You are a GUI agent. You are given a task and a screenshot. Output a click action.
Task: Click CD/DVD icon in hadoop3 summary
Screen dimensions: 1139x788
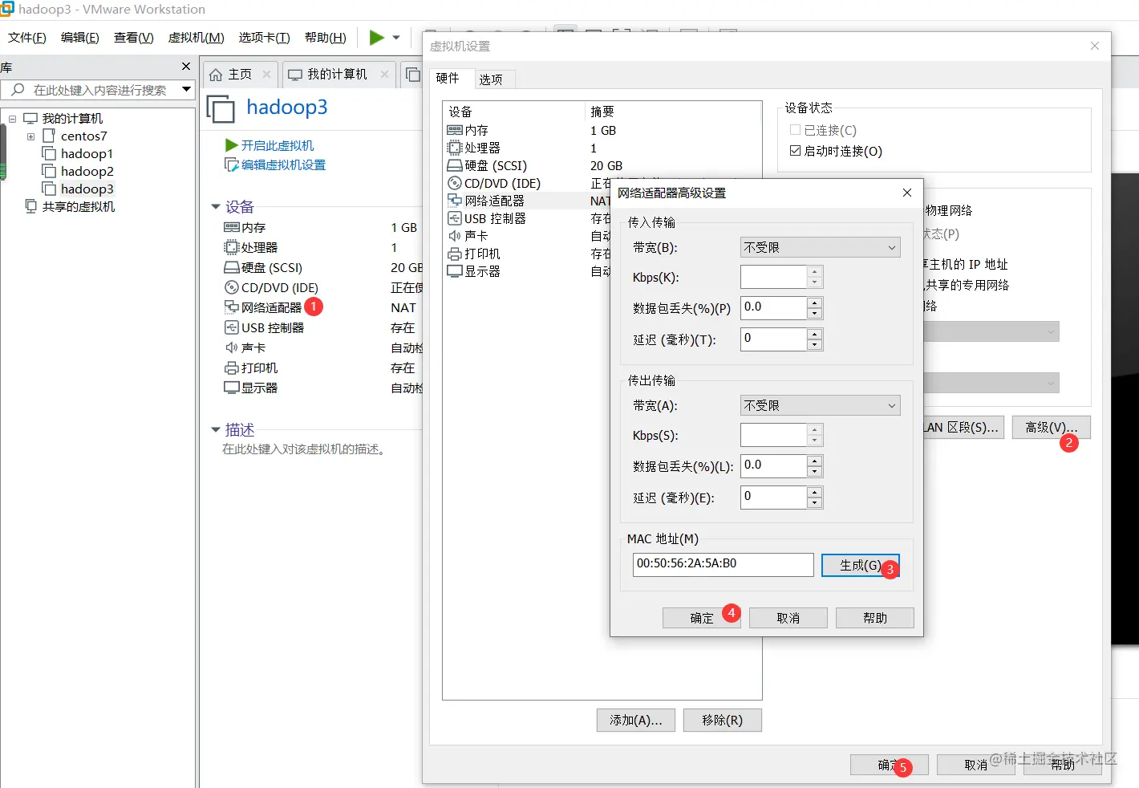(x=231, y=287)
